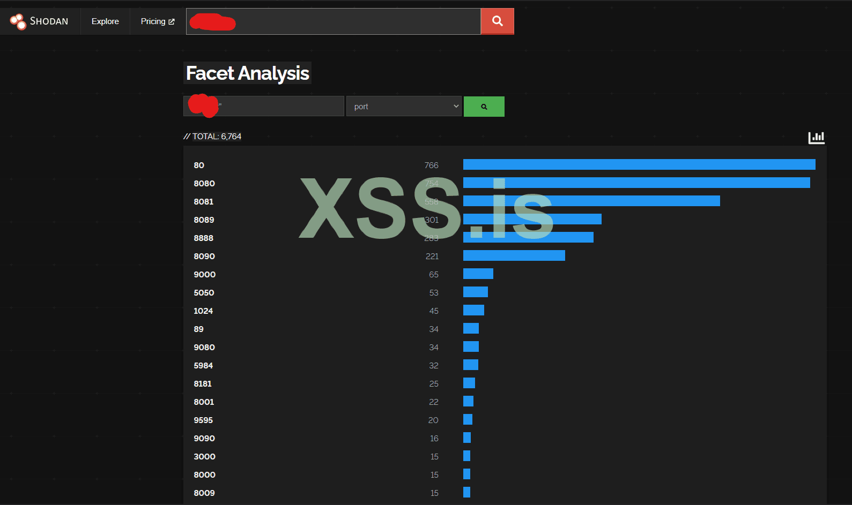This screenshot has width=852, height=505.
Task: Click the count 221 for port 8090
Action: pyautogui.click(x=432, y=256)
